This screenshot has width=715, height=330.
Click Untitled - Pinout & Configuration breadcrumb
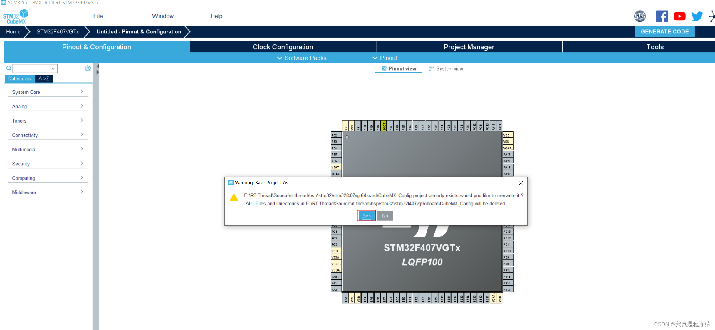(139, 31)
